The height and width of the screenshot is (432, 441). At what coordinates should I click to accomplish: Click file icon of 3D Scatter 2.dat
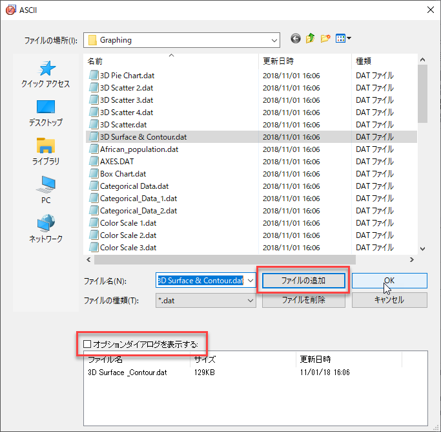pos(94,88)
